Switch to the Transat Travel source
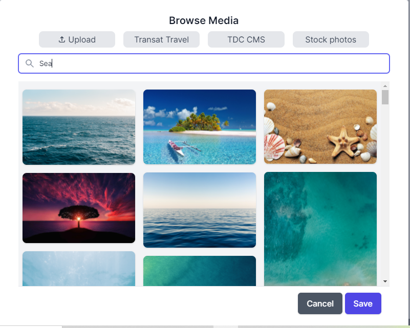 [x=161, y=39]
